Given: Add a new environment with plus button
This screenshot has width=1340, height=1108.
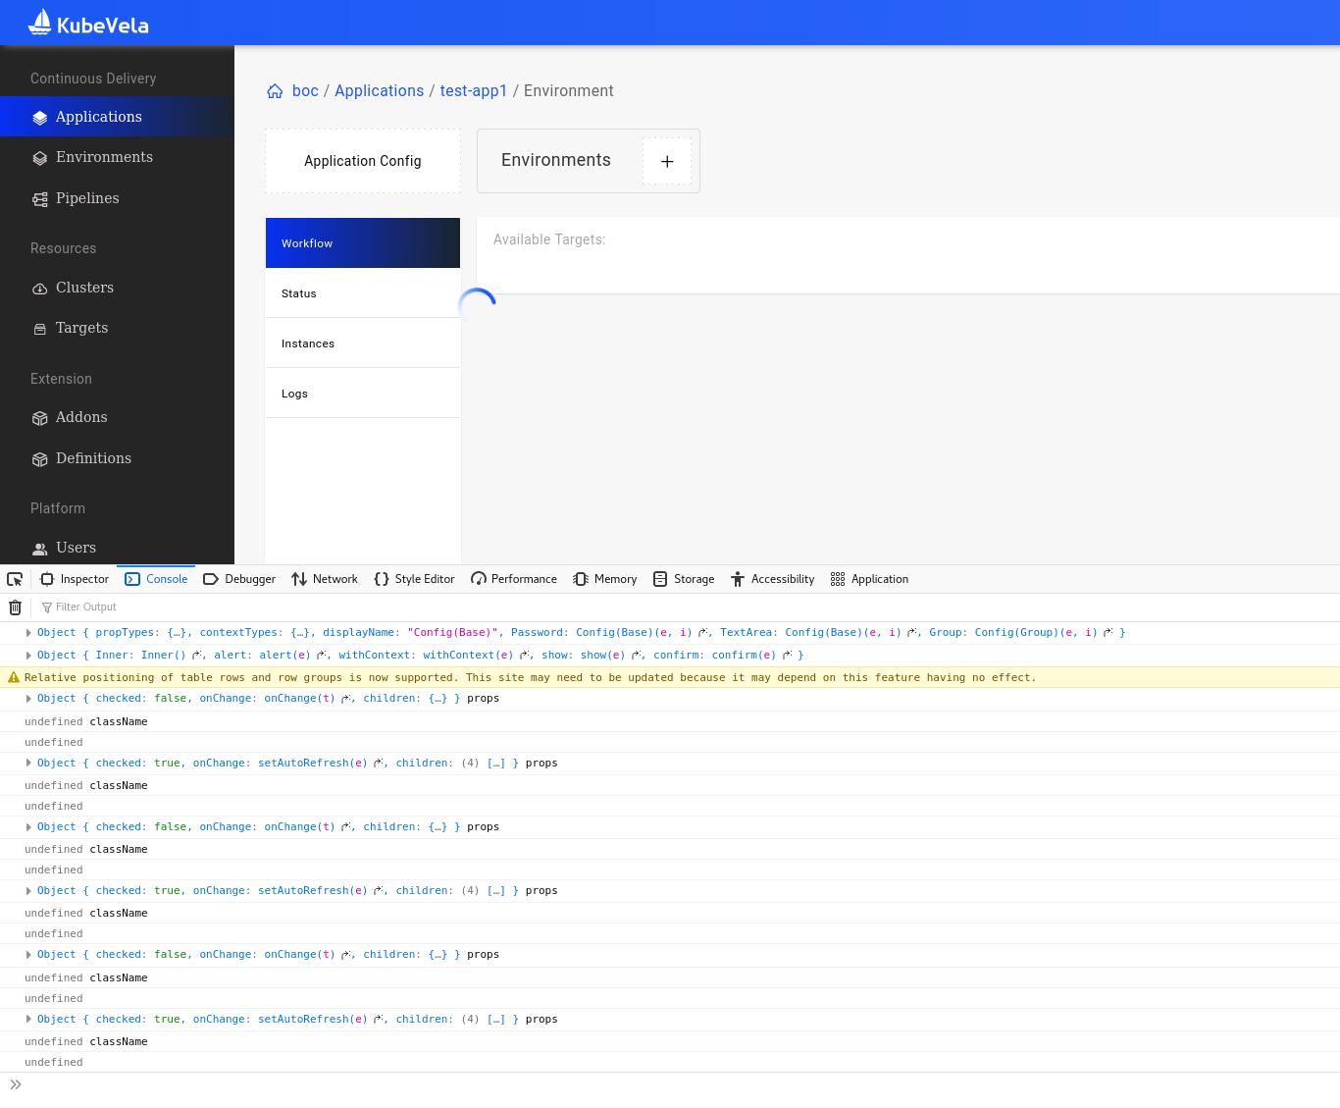Looking at the screenshot, I should pos(667,161).
